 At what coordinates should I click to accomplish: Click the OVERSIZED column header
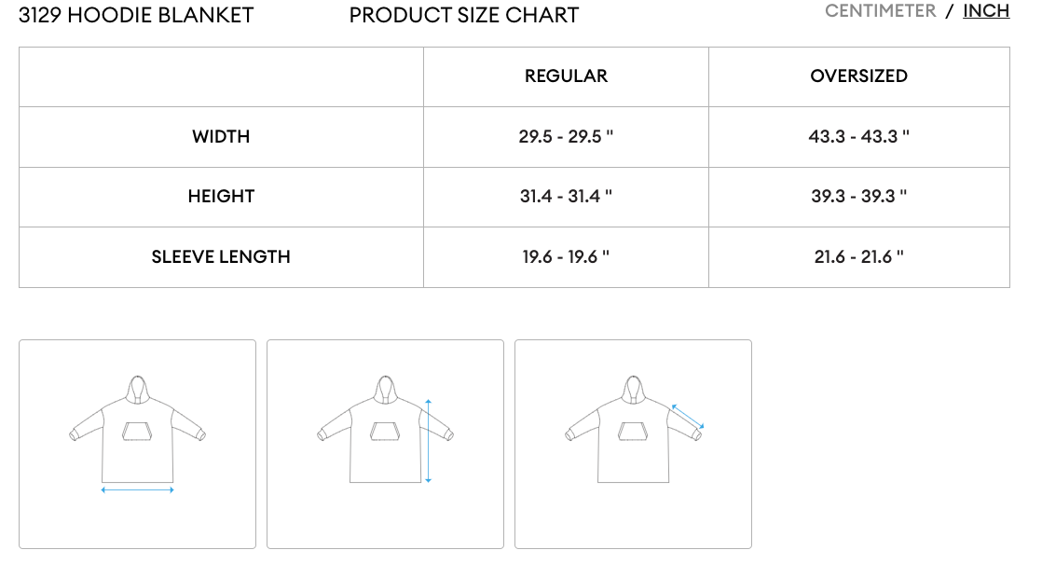pos(858,76)
